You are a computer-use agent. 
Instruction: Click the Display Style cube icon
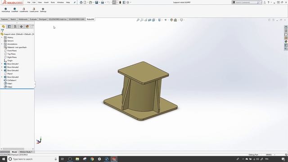(160, 20)
